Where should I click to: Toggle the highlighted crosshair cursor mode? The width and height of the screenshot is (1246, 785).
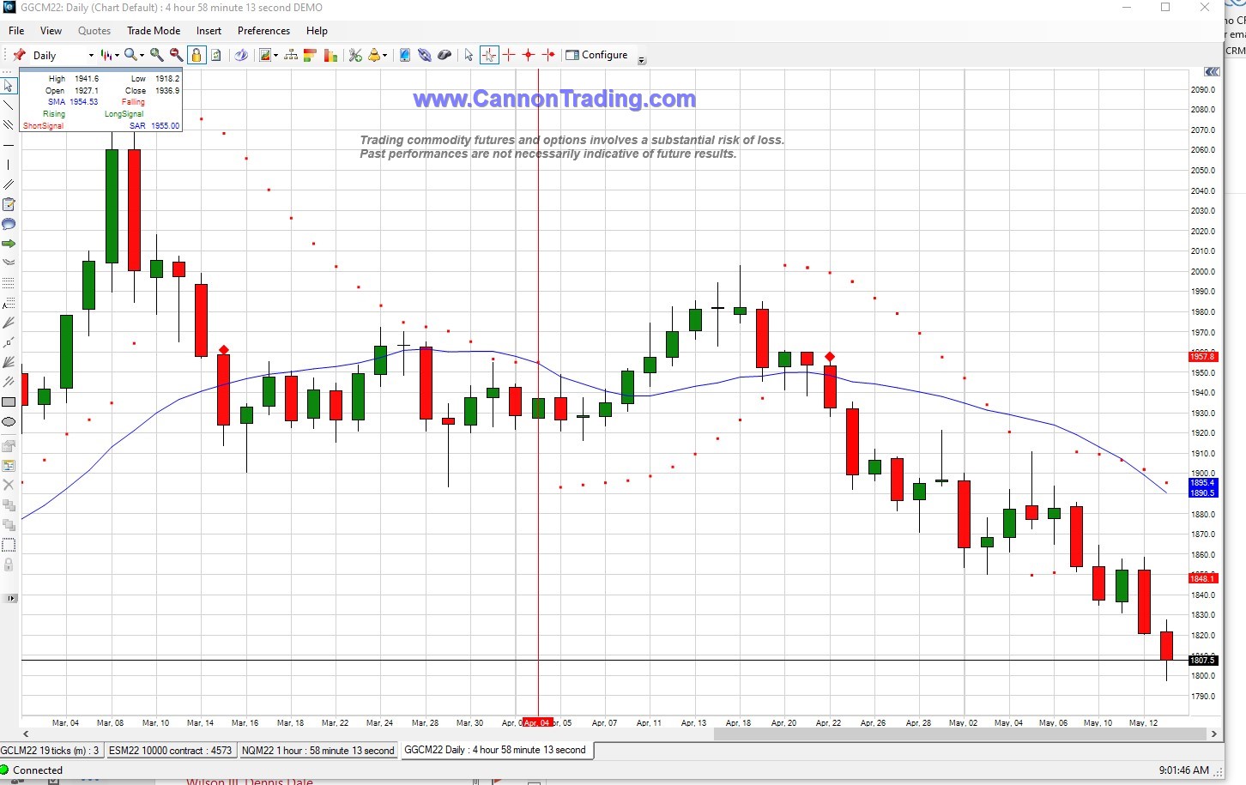(x=489, y=55)
